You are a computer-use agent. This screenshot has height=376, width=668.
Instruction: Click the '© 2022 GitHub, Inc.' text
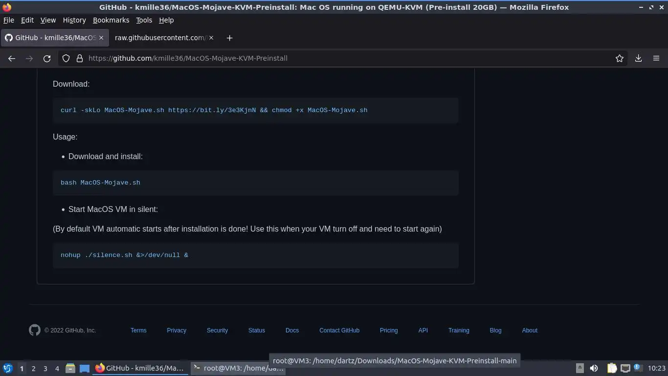point(70,330)
